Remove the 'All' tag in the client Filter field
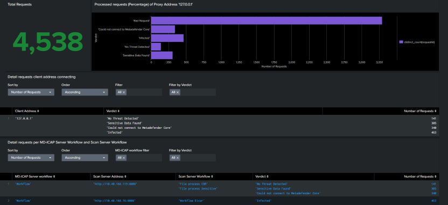 click(x=124, y=92)
